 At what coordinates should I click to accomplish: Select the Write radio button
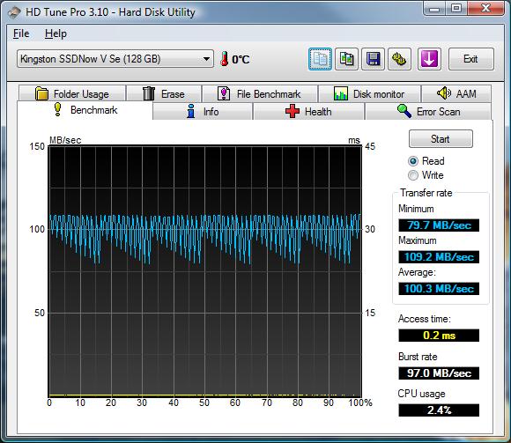click(x=413, y=175)
